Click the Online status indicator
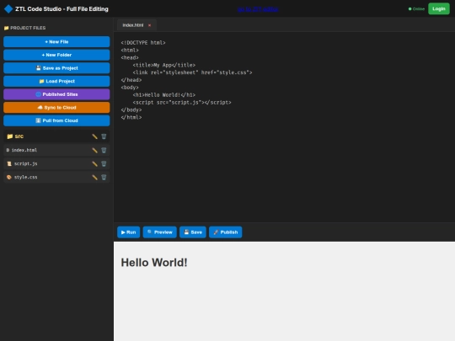 [416, 9]
